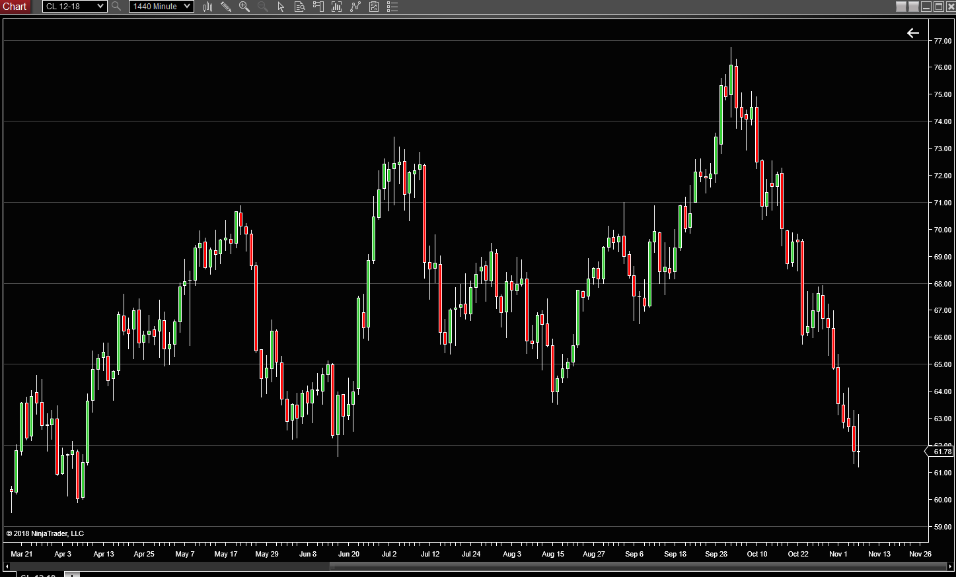Open the strategies icon in toolbar
This screenshot has height=577, width=956.
(374, 7)
